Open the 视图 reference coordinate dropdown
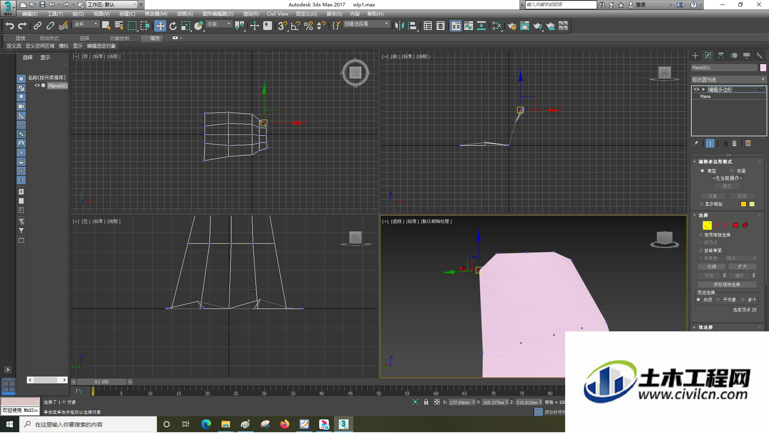Image resolution: width=769 pixels, height=433 pixels. (219, 24)
